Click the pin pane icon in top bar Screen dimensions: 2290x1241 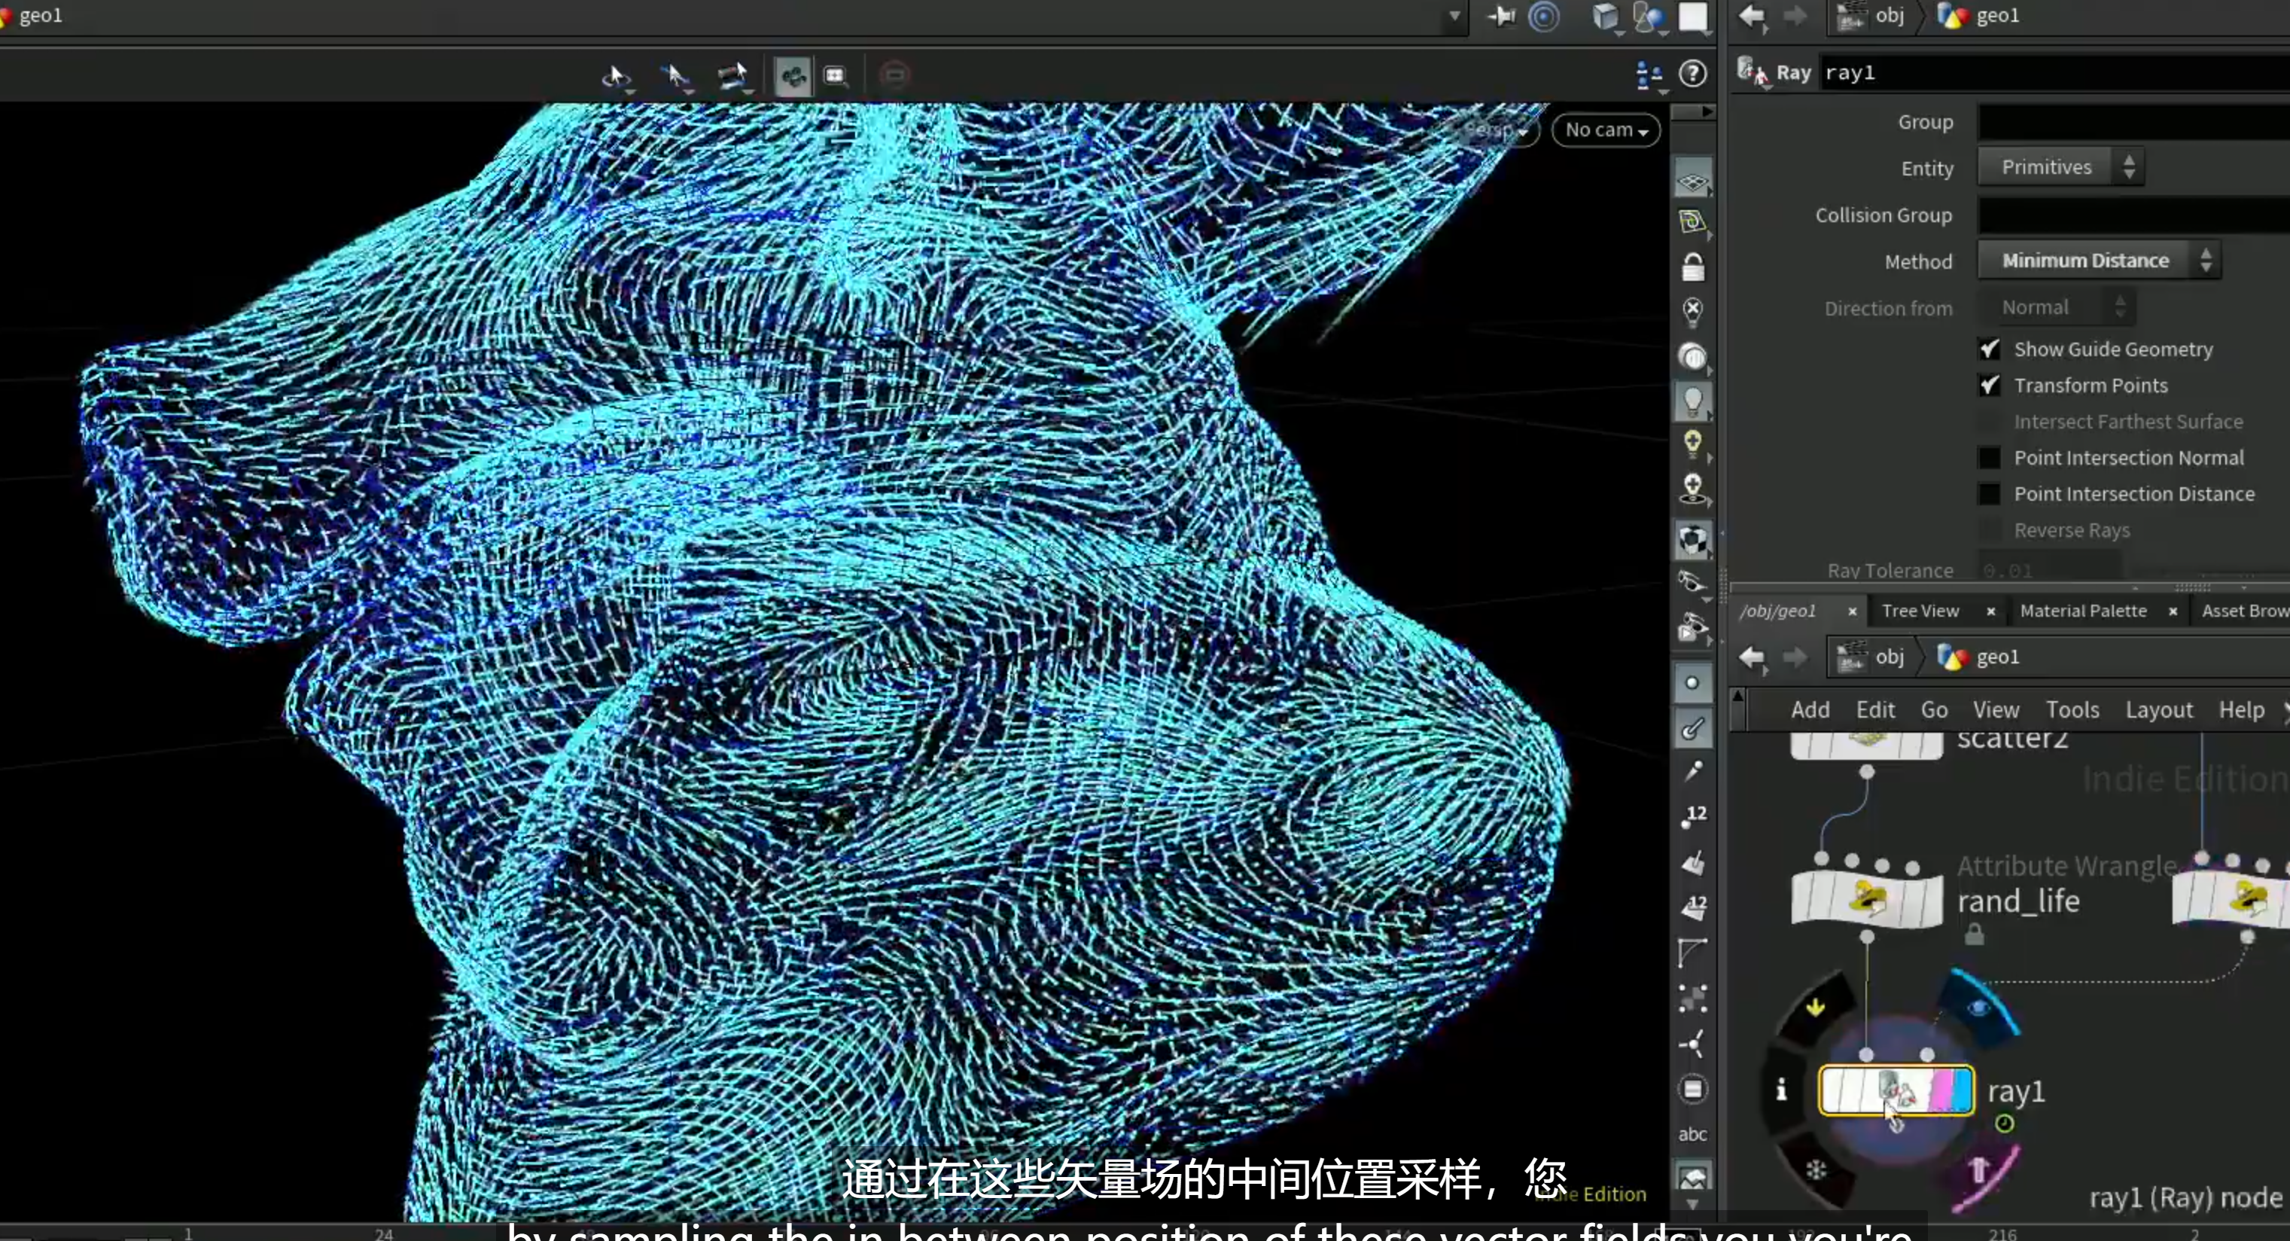pyautogui.click(x=1500, y=16)
